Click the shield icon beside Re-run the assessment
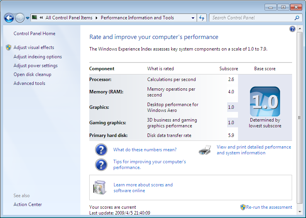Image resolution: width=306 pixels, height=218 pixels. pyautogui.click(x=243, y=207)
